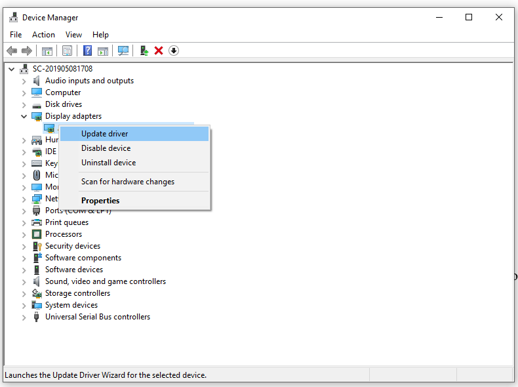Expand the System devices chevron
The height and width of the screenshot is (387, 518).
pos(24,306)
